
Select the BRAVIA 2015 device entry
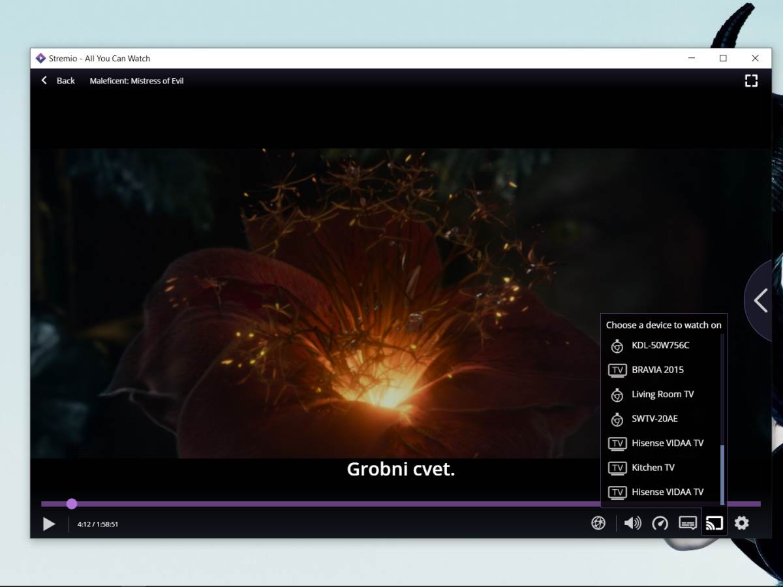(x=657, y=370)
